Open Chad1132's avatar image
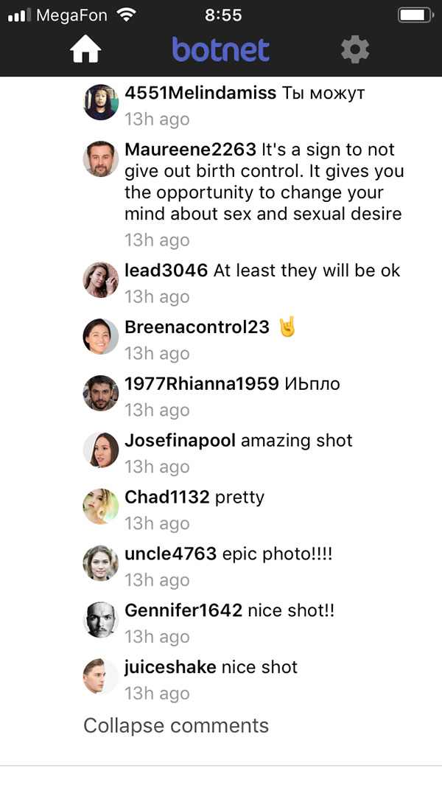This screenshot has height=785, width=442. click(101, 506)
